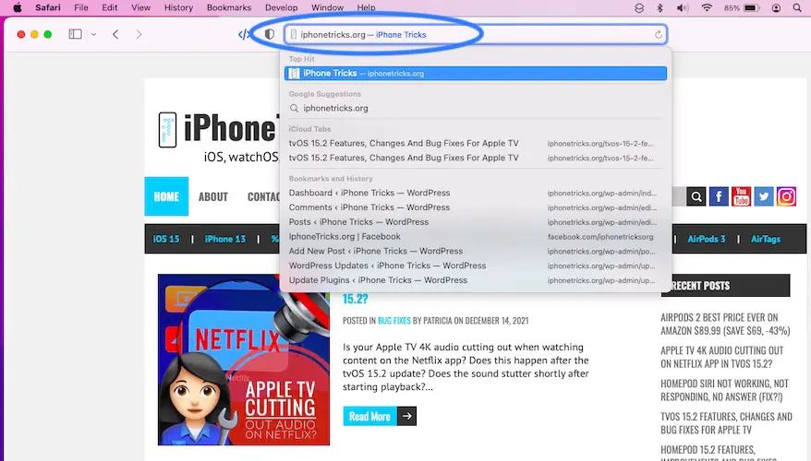Open the Bookmarks menu
Screen dimensions: 811x461
pyautogui.click(x=228, y=7)
